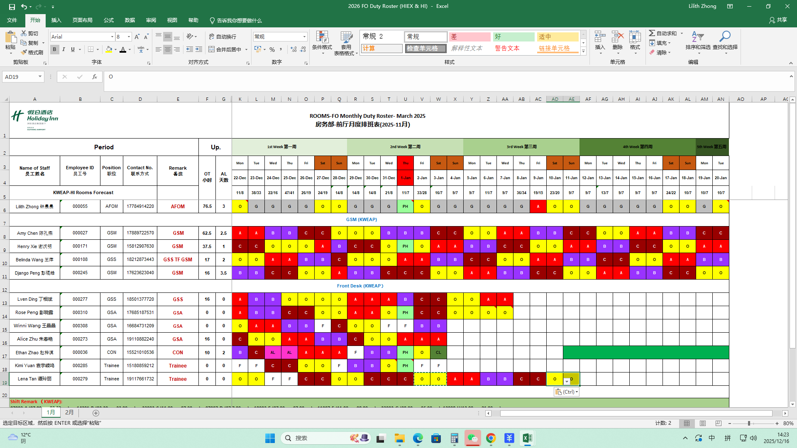The image size is (797, 448).
Task: Open the number format dropdown
Action: [304, 37]
